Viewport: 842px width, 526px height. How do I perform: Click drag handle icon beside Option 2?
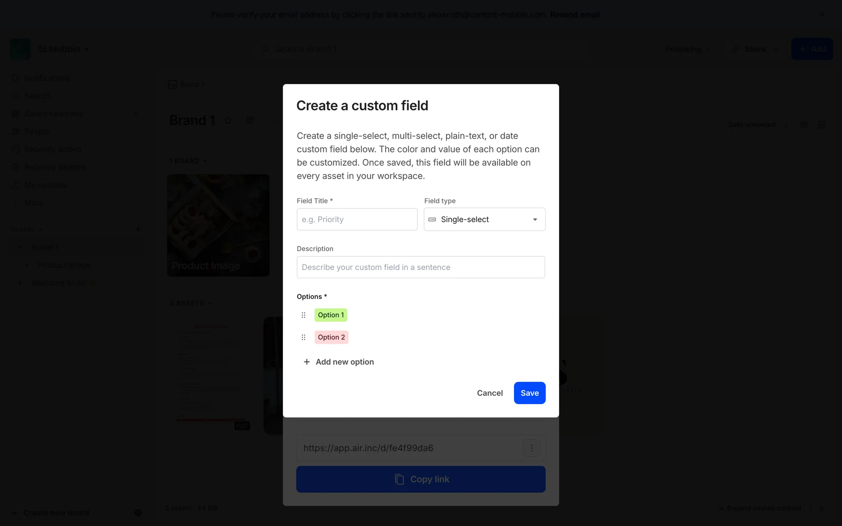303,338
